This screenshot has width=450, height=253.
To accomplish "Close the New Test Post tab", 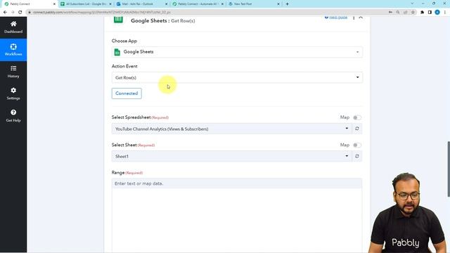I will (x=278, y=4).
